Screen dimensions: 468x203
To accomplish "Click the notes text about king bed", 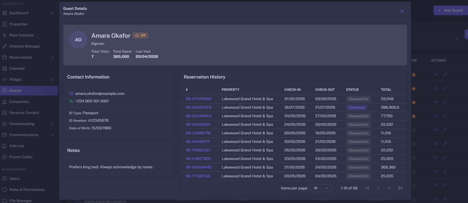I will click(x=111, y=167).
